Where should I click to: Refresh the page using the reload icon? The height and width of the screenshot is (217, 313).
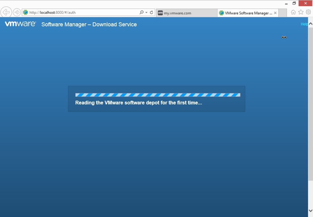[151, 13]
